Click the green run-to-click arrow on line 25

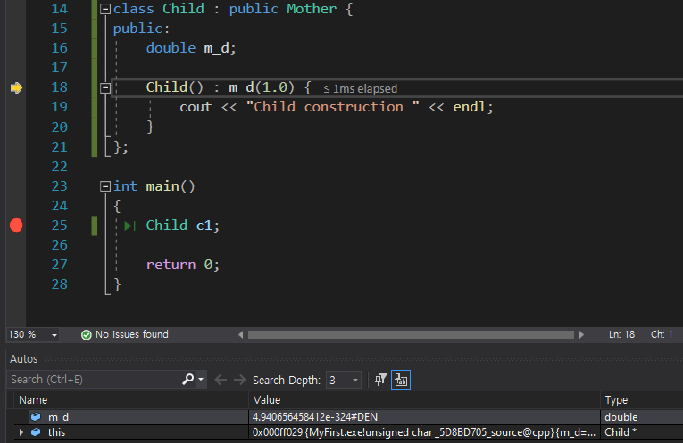click(129, 226)
